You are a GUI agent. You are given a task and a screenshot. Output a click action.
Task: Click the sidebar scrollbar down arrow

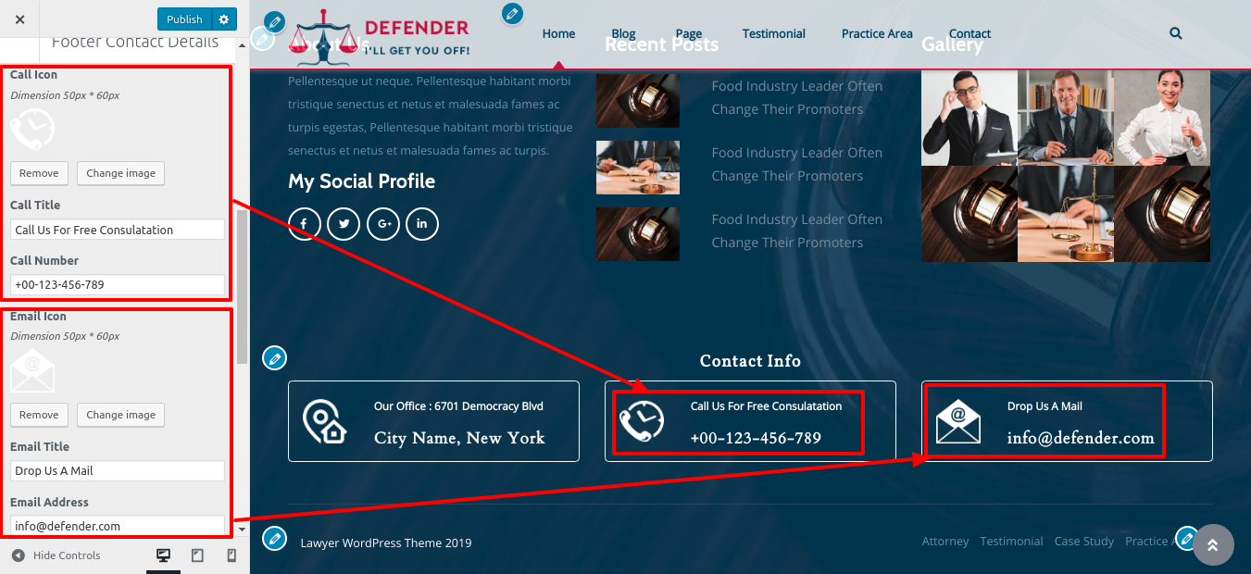coord(242,530)
